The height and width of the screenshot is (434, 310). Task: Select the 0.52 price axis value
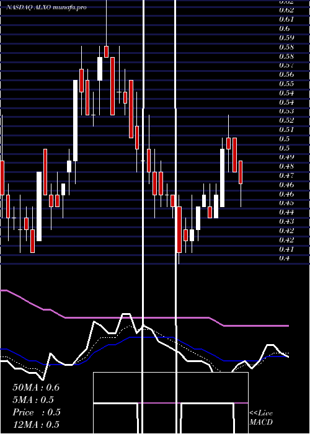[286, 120]
